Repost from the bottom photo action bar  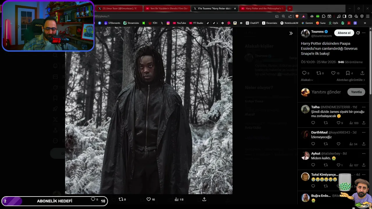(x=122, y=199)
